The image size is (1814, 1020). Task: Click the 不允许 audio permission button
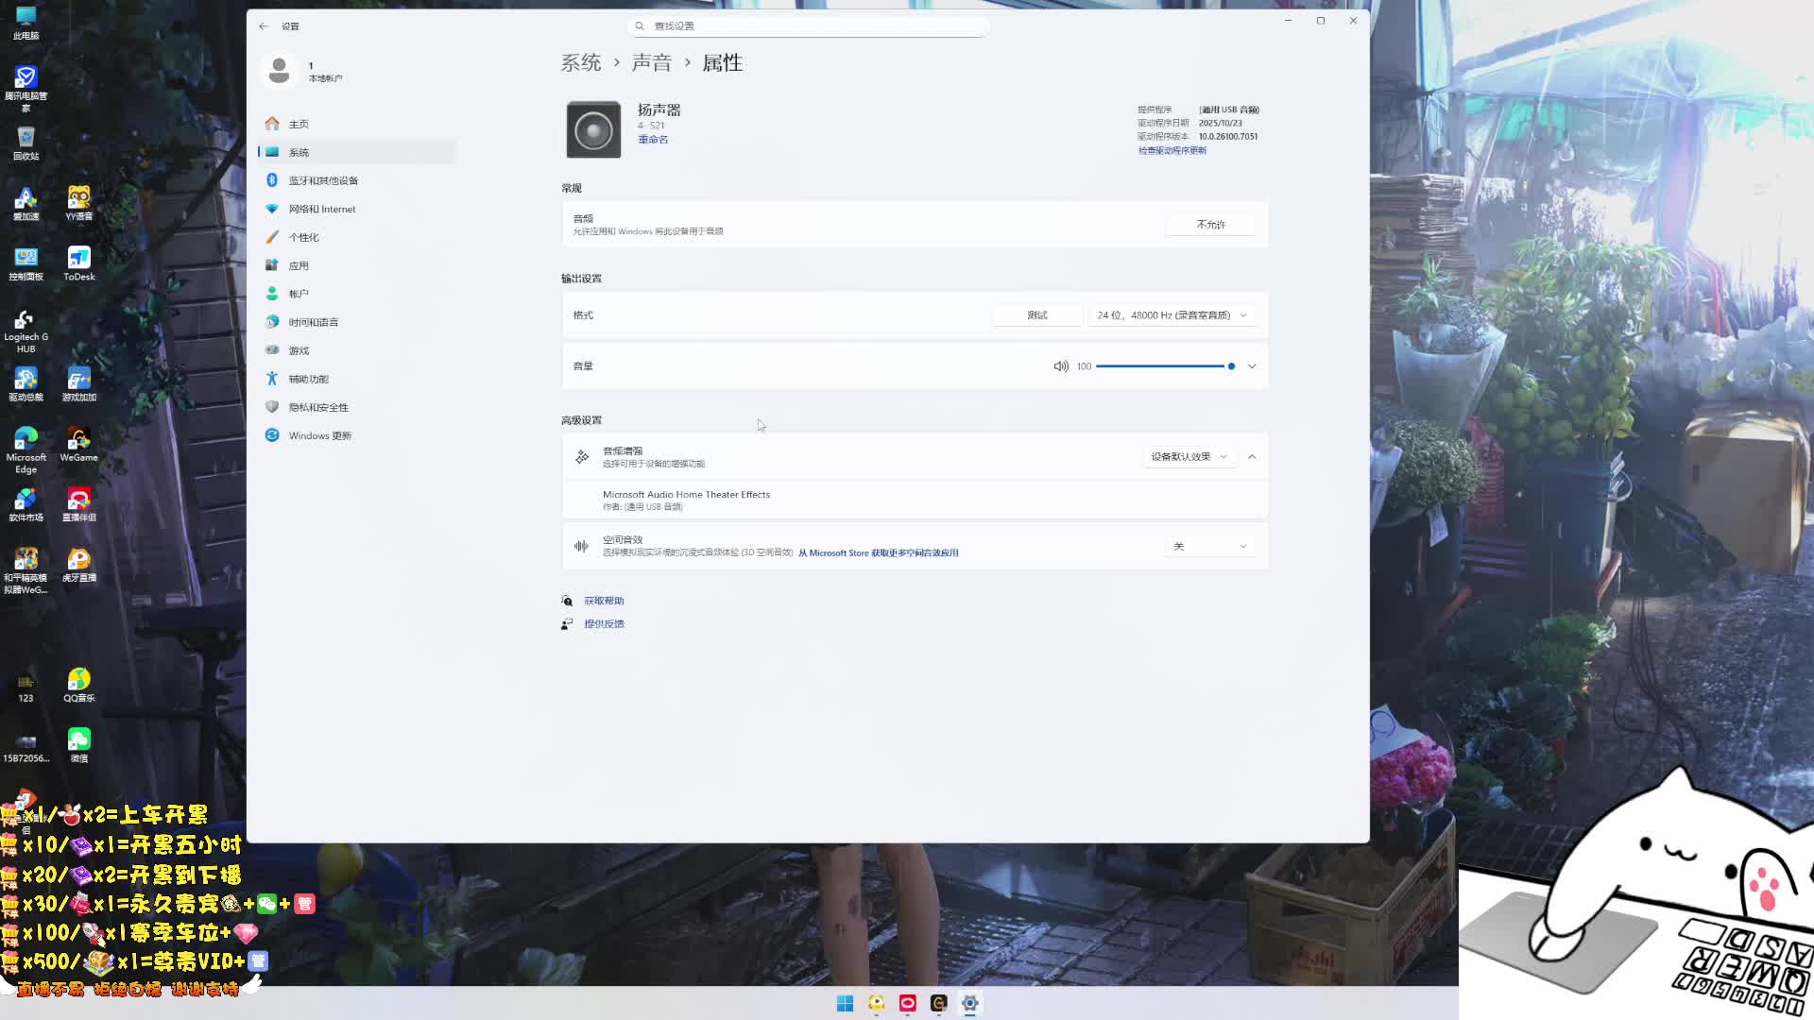(x=1210, y=225)
